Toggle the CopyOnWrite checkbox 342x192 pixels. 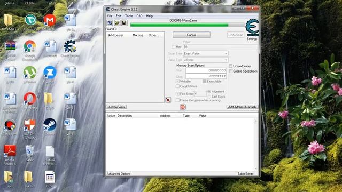pyautogui.click(x=177, y=86)
